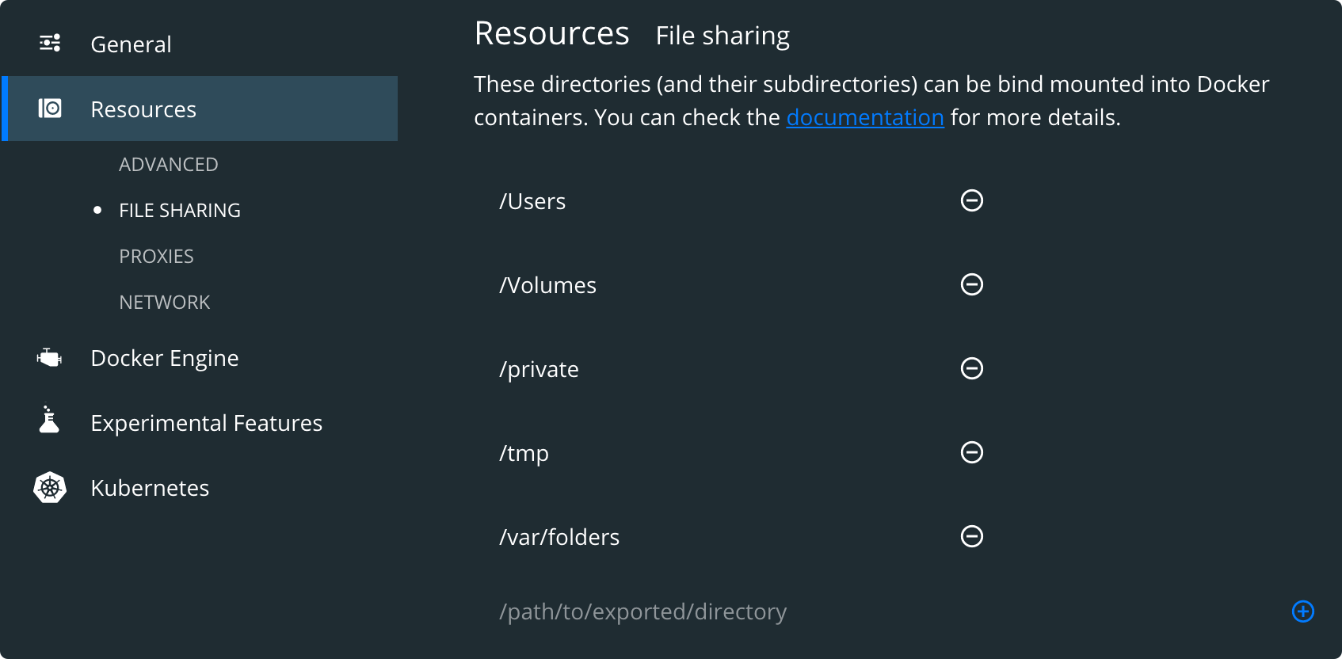Switch to the Network sub-section
The image size is (1342, 659).
164,303
